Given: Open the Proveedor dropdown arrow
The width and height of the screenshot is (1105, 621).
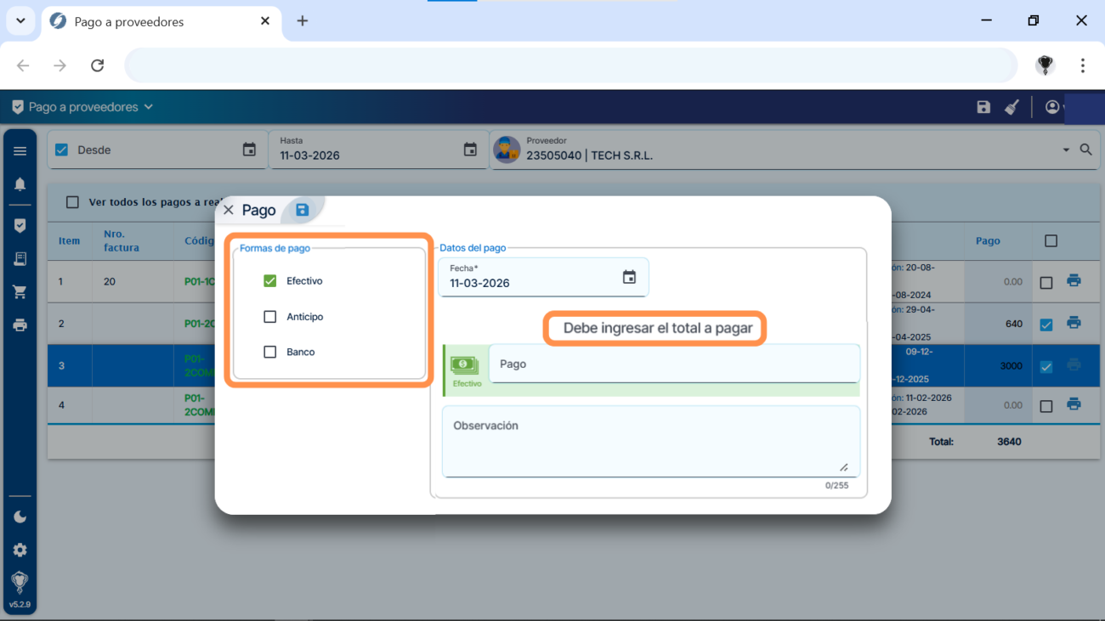Looking at the screenshot, I should tap(1066, 150).
